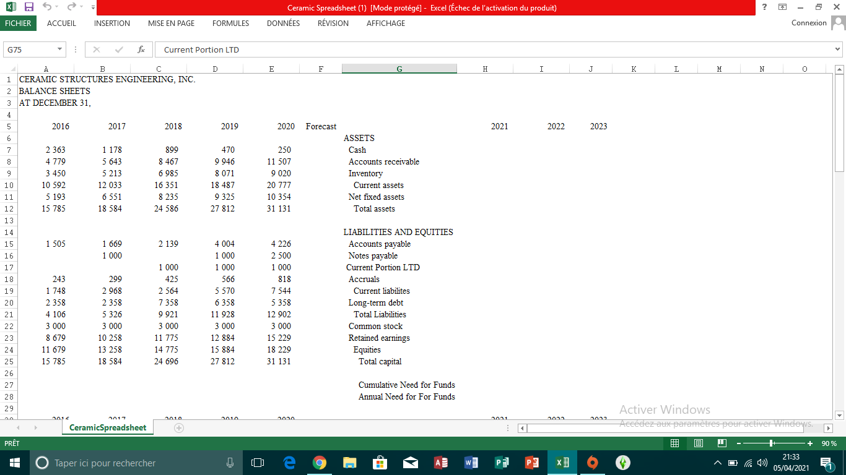Open Task View on taskbar
The width and height of the screenshot is (846, 475).
pos(258,463)
